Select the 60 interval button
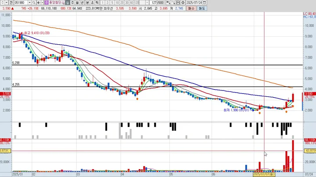This screenshot has height=177, width=316. (131, 3)
